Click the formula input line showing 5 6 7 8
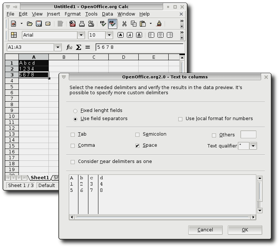The image size is (280, 248). [139, 47]
